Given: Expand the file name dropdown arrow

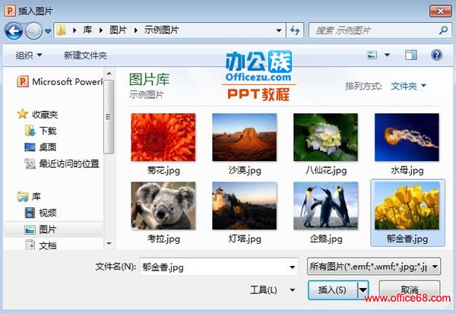Looking at the screenshot, I should point(293,267).
